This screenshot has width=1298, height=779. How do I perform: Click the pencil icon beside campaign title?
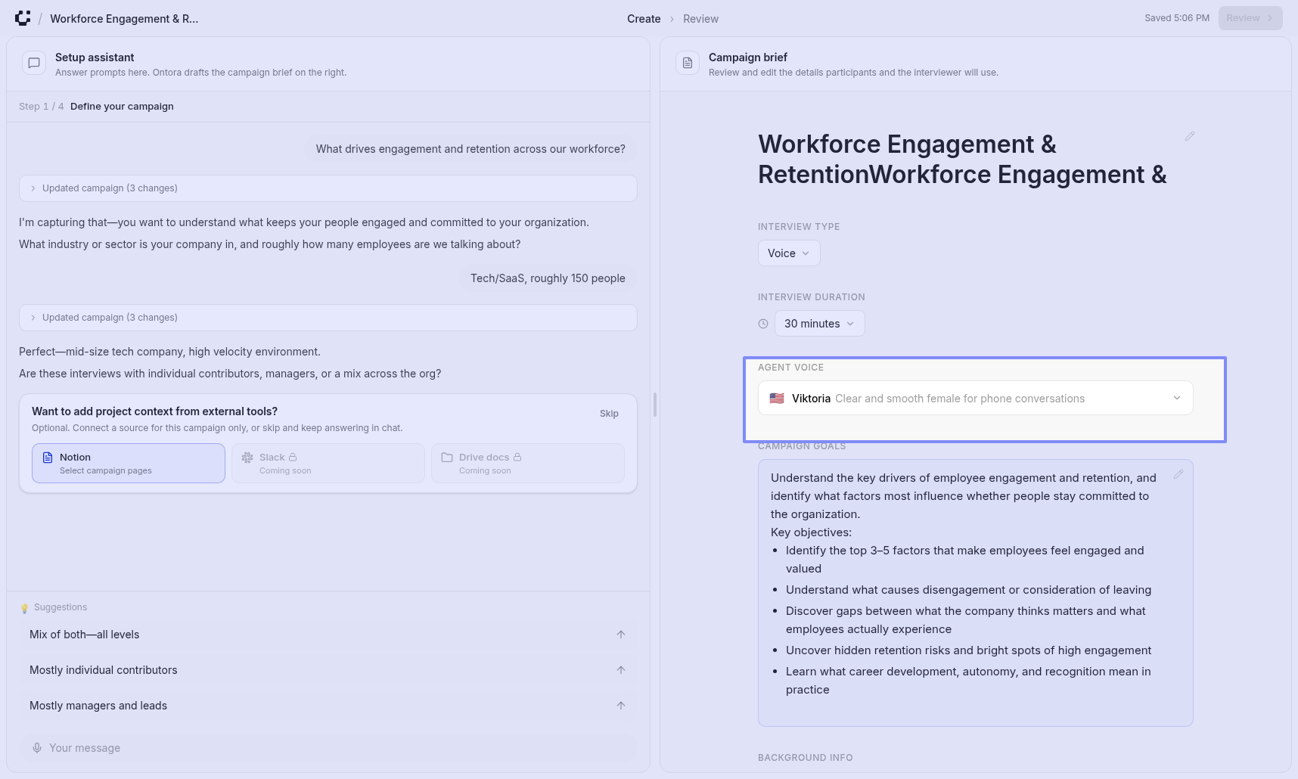pos(1189,136)
